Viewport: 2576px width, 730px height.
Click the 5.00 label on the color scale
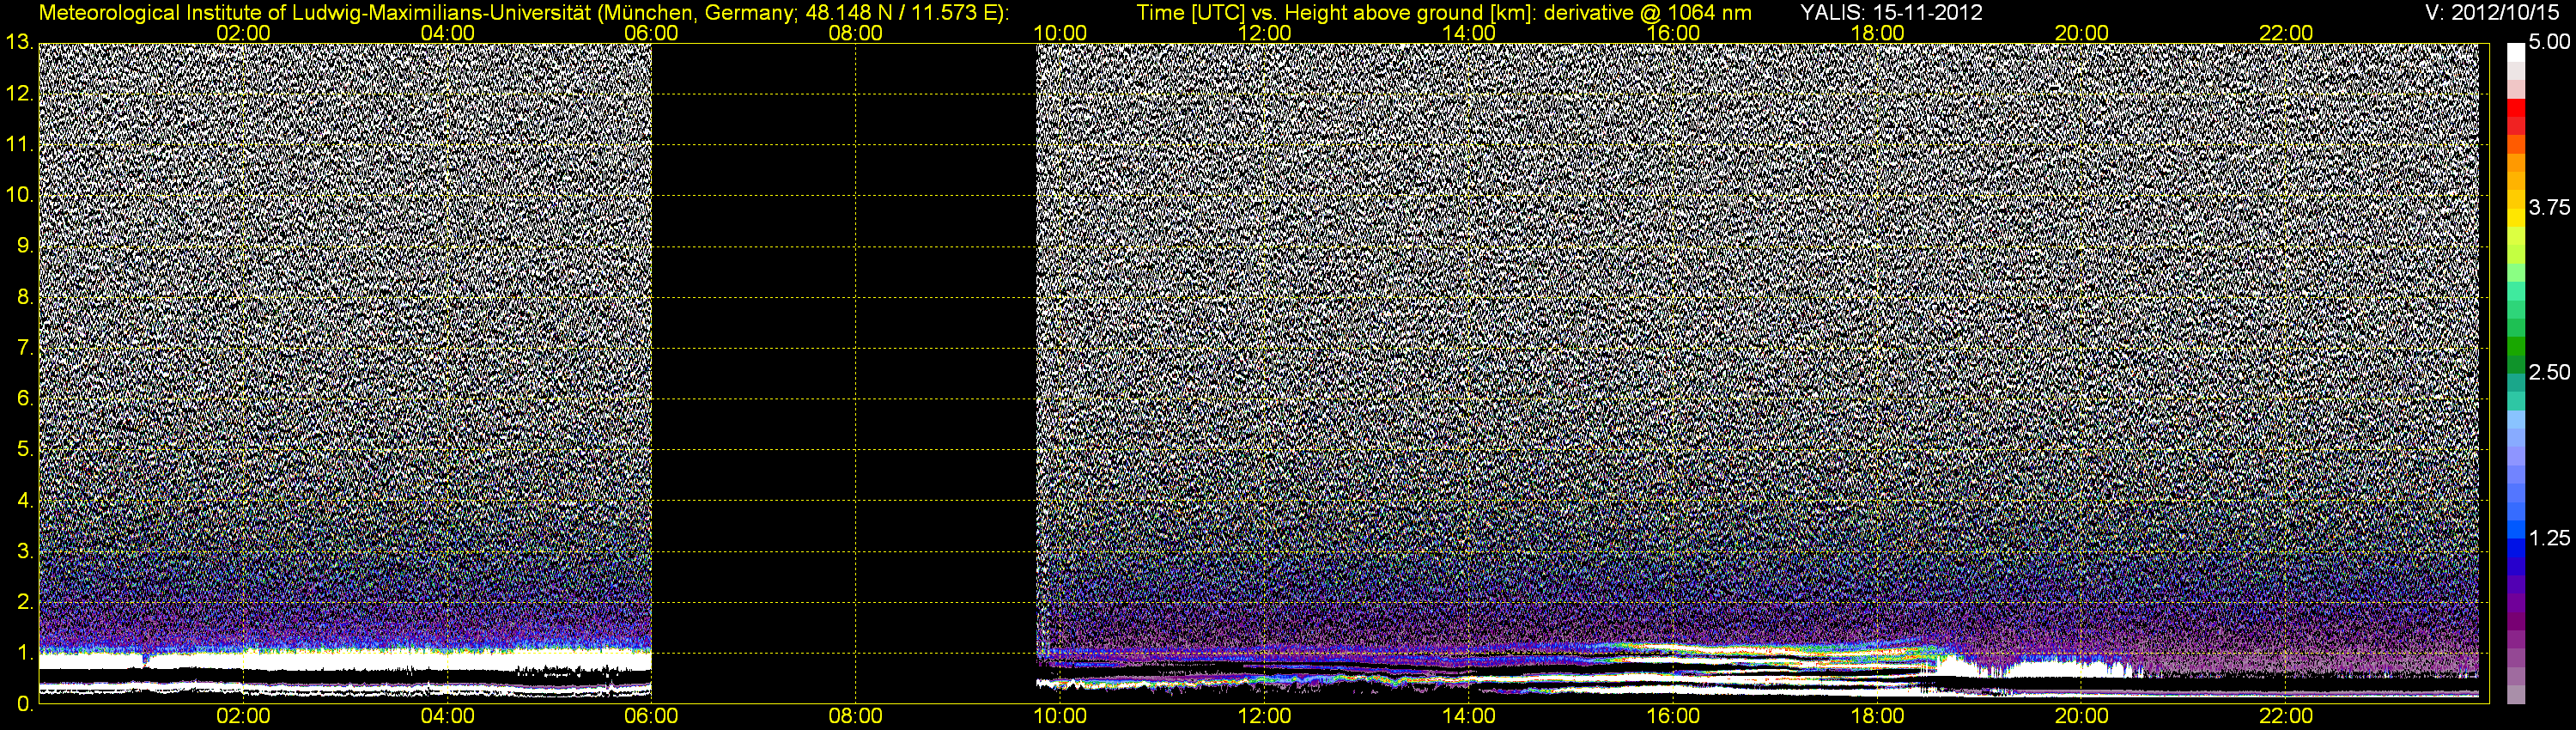click(2549, 42)
